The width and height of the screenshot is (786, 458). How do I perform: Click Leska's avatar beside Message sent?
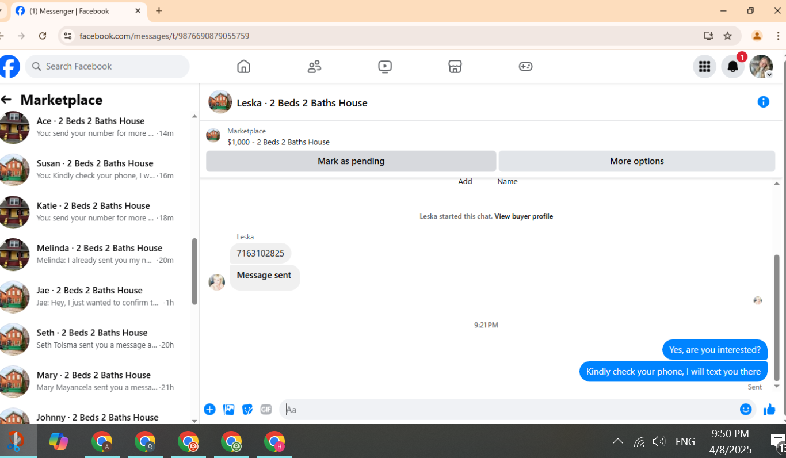click(x=216, y=282)
